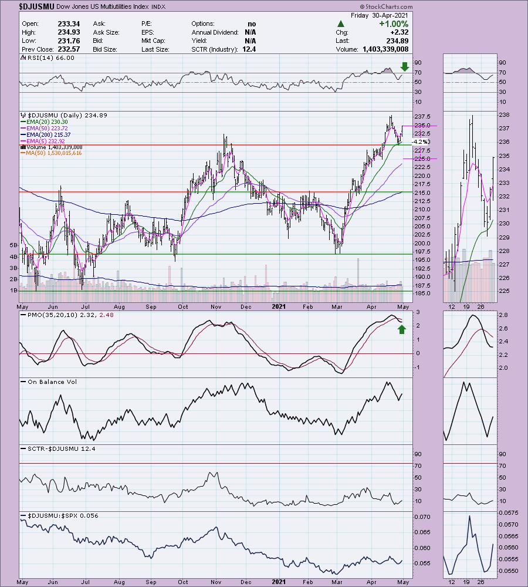528x587 pixels.
Task: Click the StockCharts.com watermark text
Action: (386, 6)
